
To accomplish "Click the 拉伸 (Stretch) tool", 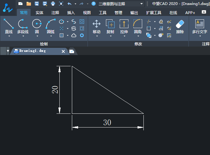I will tap(124, 24).
